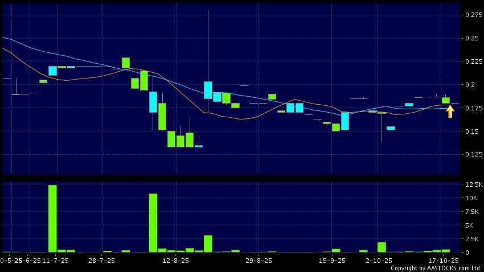Select the last green candle above the arrow

tap(446, 100)
